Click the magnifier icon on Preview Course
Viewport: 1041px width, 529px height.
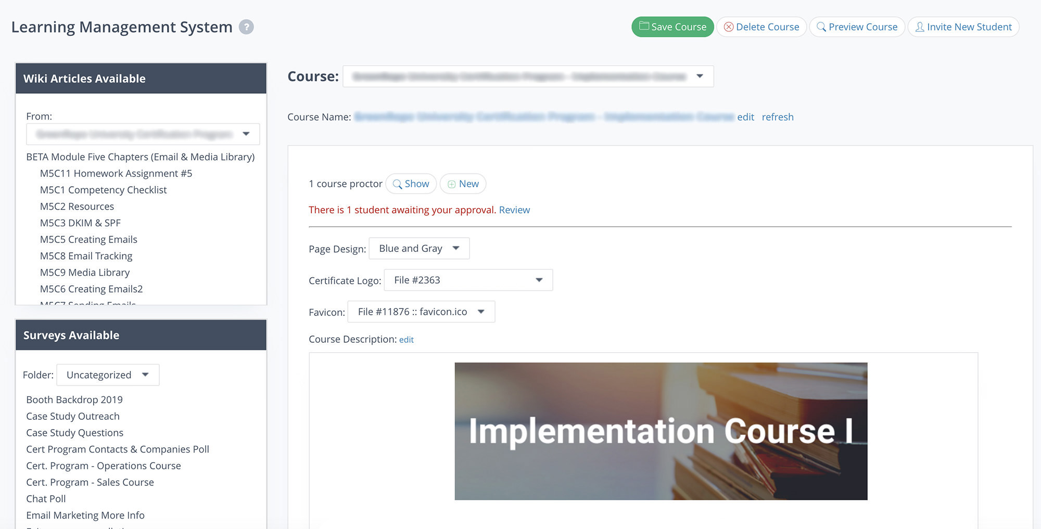pyautogui.click(x=821, y=27)
